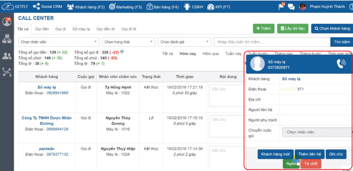Screen dimensions: 353x171
Task: Click the incoming call phone icon
Action: [341, 64]
